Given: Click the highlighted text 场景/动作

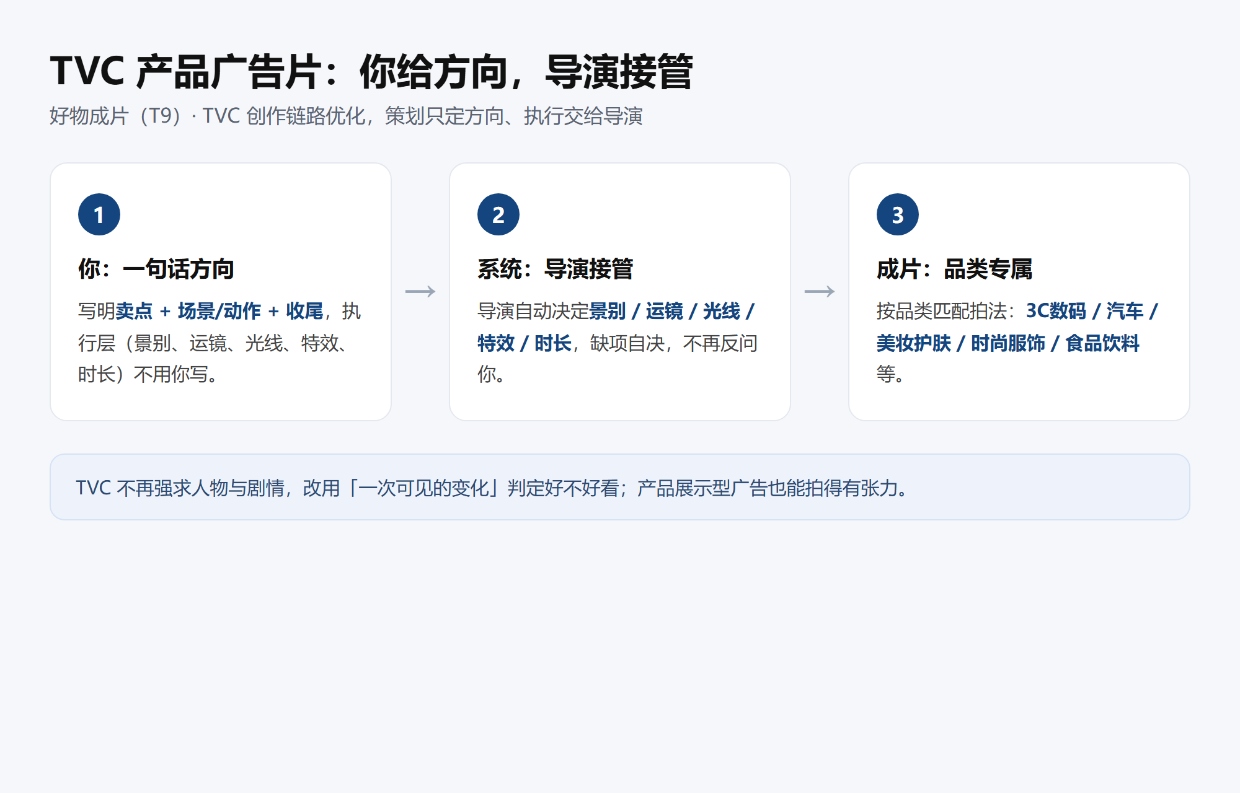Looking at the screenshot, I should pos(219,310).
